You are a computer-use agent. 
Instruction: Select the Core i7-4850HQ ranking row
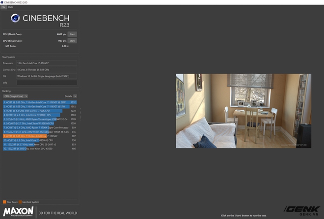pos(40,140)
